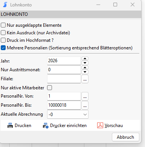Increment Nur Austrittsmonat with up arrow

click(x=85, y=67)
